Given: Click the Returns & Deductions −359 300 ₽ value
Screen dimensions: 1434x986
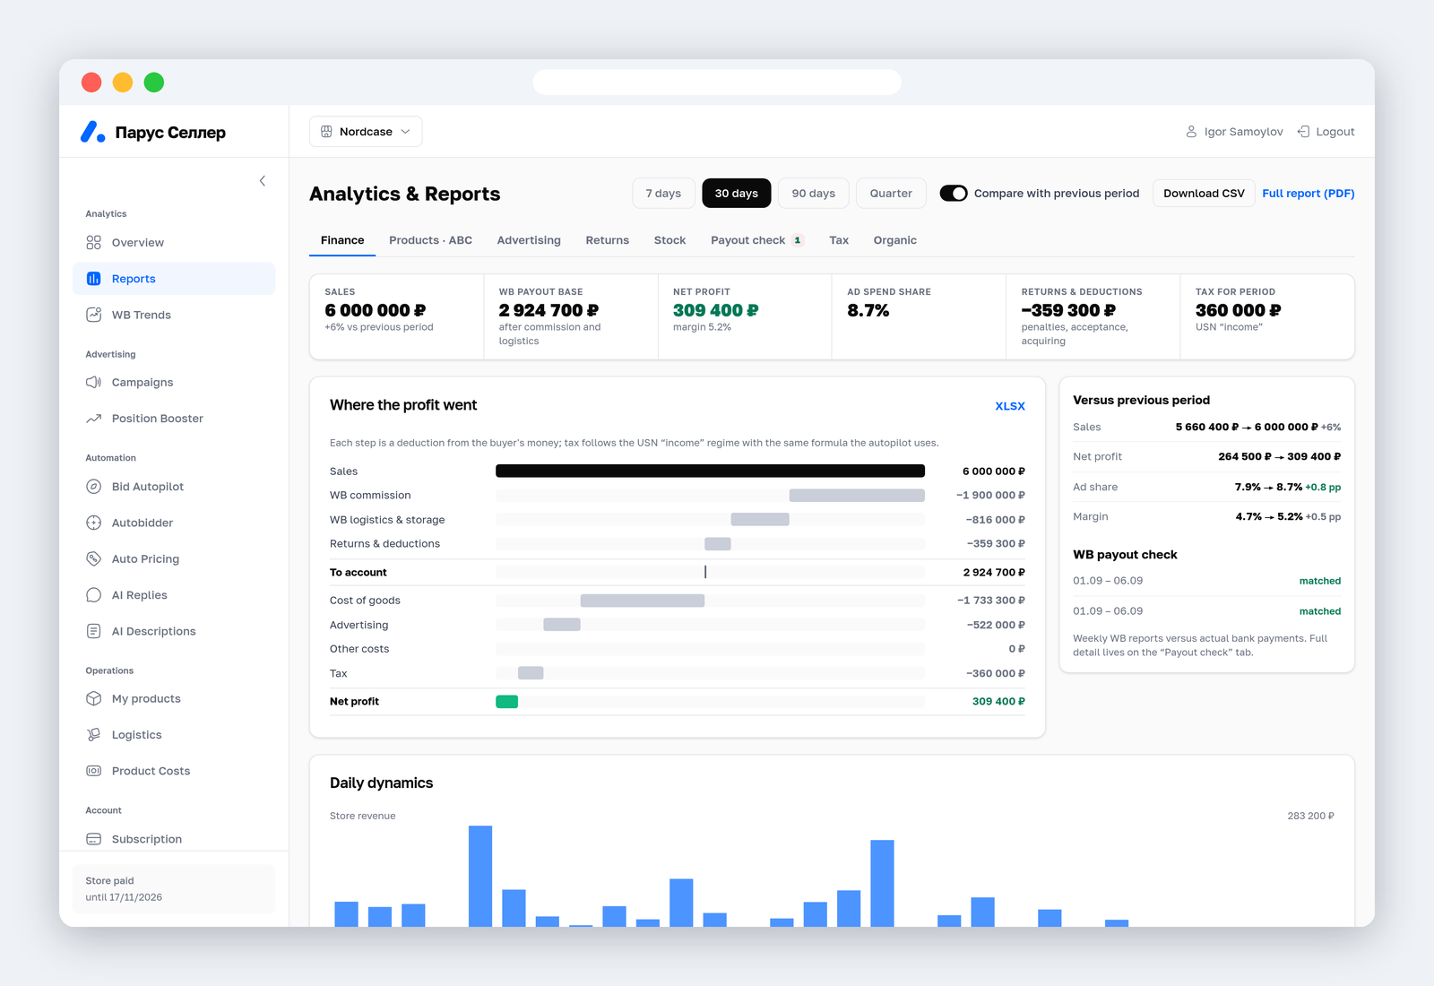Looking at the screenshot, I should tap(1068, 310).
